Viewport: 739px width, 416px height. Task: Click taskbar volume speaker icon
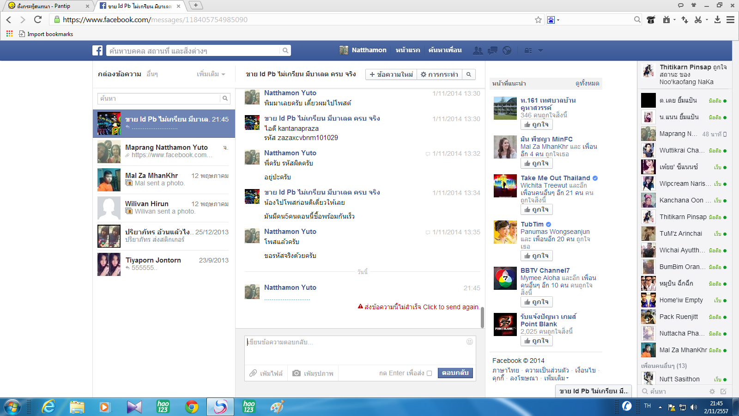(694, 407)
